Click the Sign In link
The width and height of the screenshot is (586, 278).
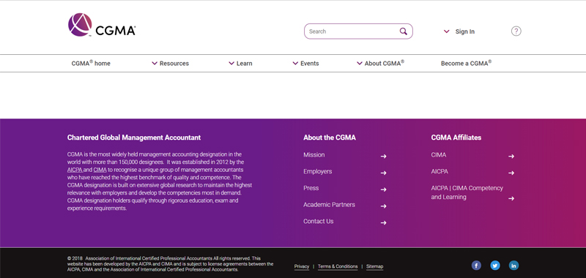click(465, 31)
